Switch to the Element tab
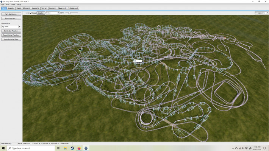 click(26, 8)
